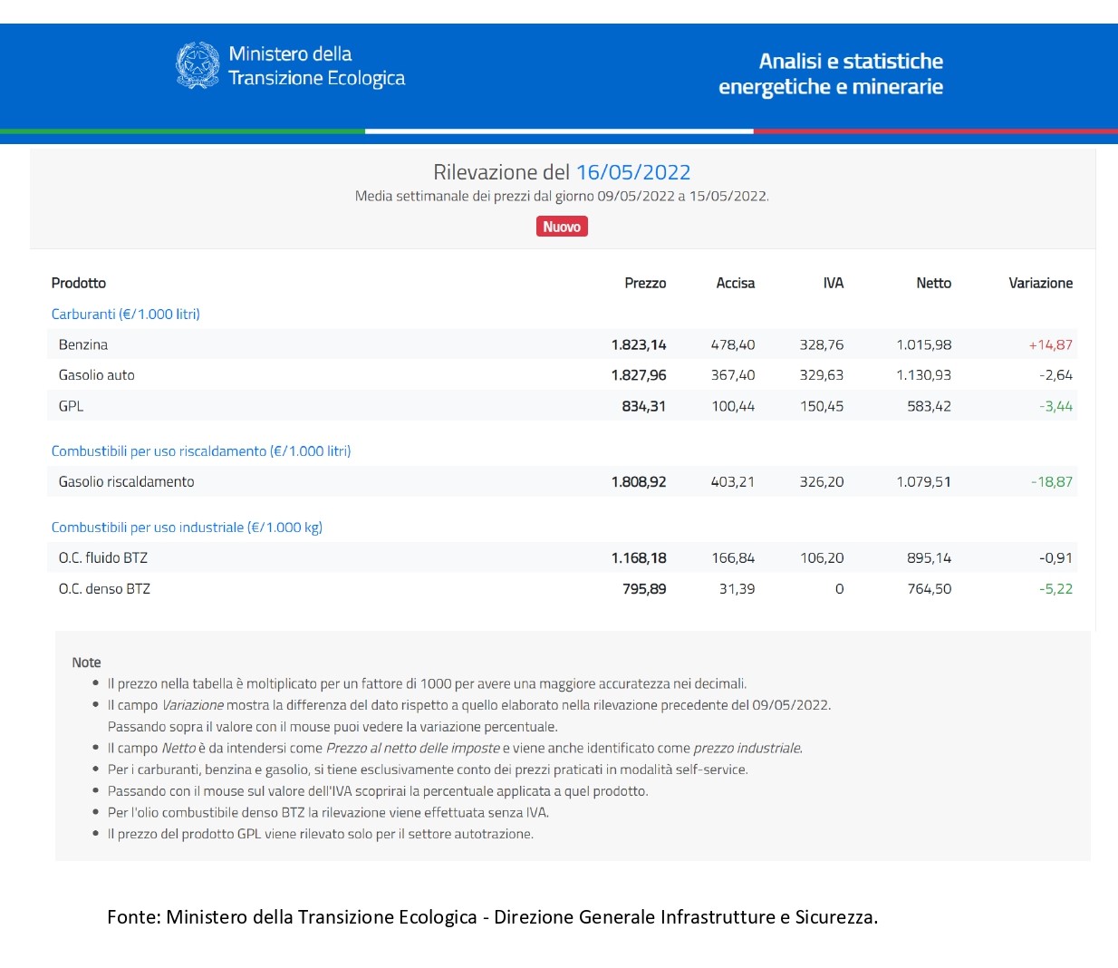
Task: Click GPL price 834,31
Action: pos(644,406)
